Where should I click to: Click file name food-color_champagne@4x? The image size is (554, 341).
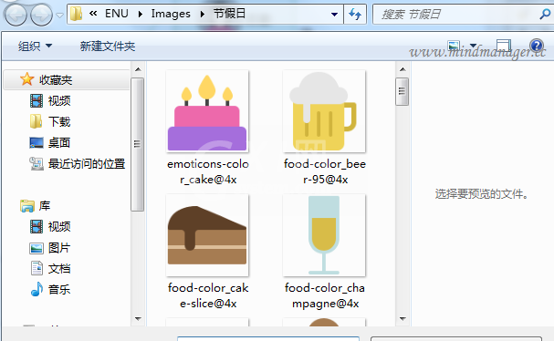tap(325, 295)
